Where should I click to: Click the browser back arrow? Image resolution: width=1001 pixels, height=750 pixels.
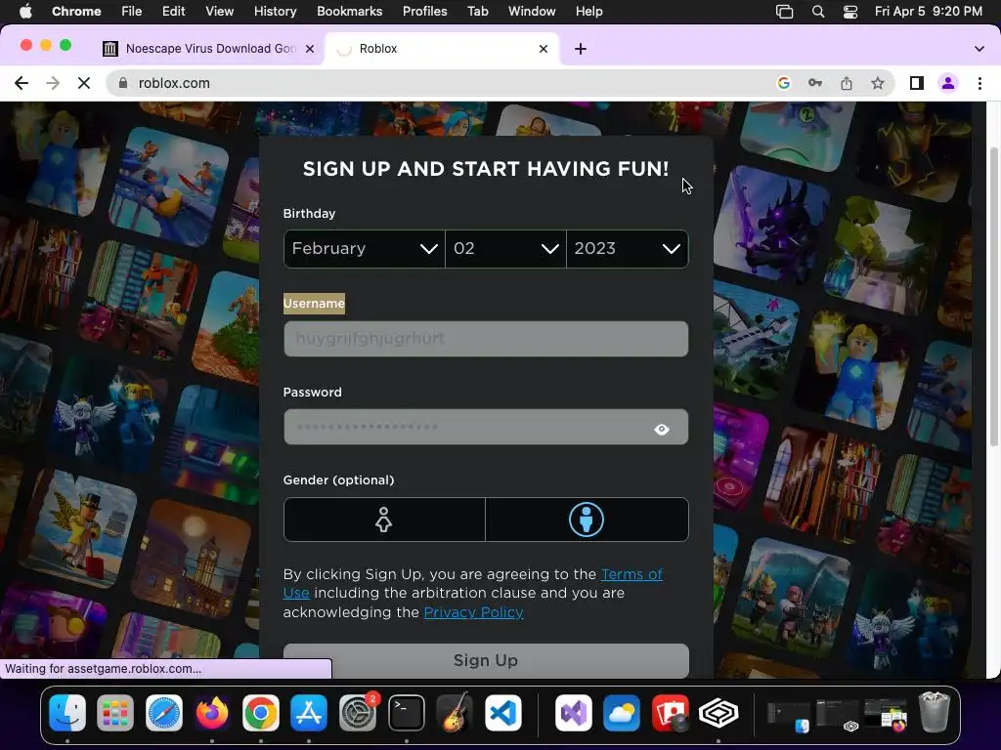coord(22,83)
